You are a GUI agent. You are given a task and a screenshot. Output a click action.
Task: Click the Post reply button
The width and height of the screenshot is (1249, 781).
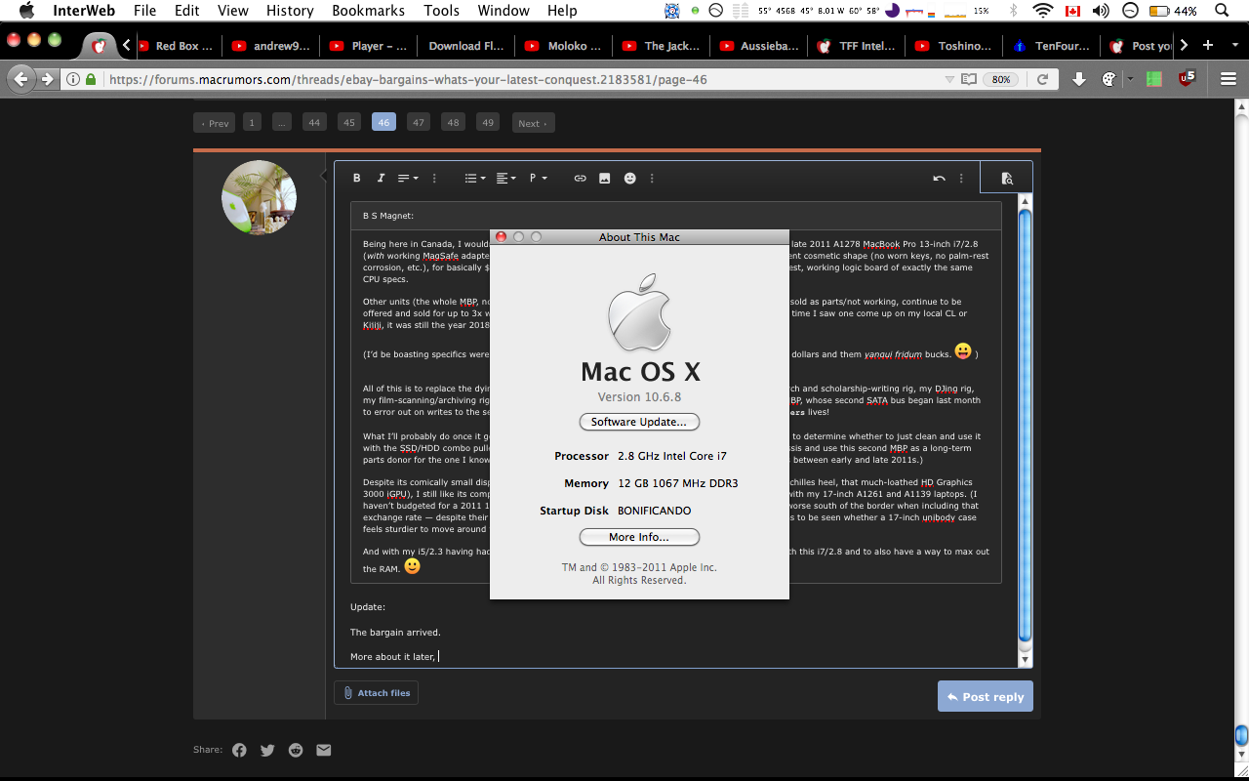coord(986,697)
